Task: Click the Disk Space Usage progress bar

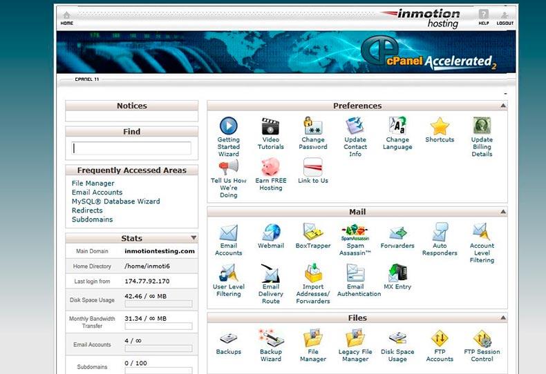Action: coord(158,304)
